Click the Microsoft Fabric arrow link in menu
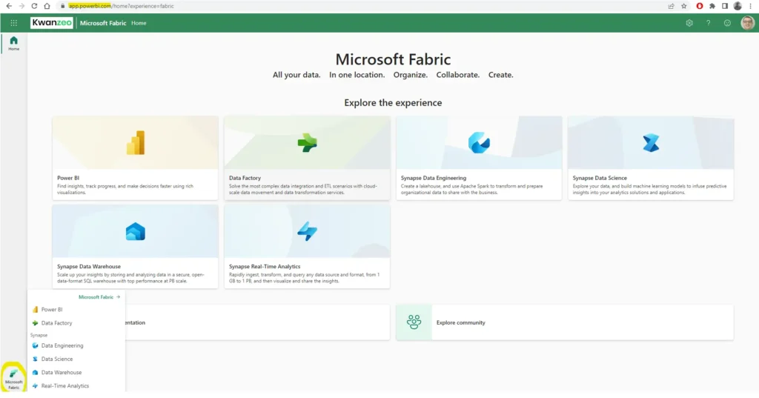This screenshot has width=759, height=398. coord(99,296)
